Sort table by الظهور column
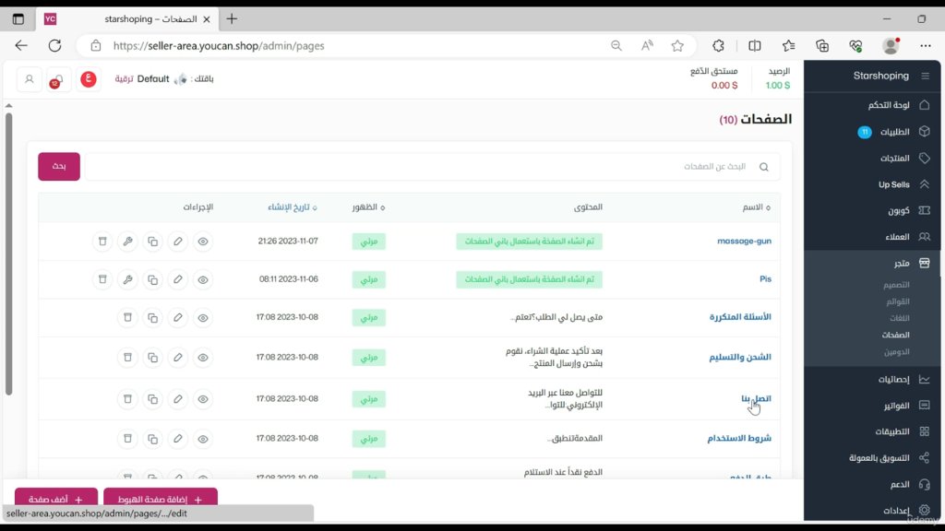The width and height of the screenshot is (945, 531). (x=368, y=207)
